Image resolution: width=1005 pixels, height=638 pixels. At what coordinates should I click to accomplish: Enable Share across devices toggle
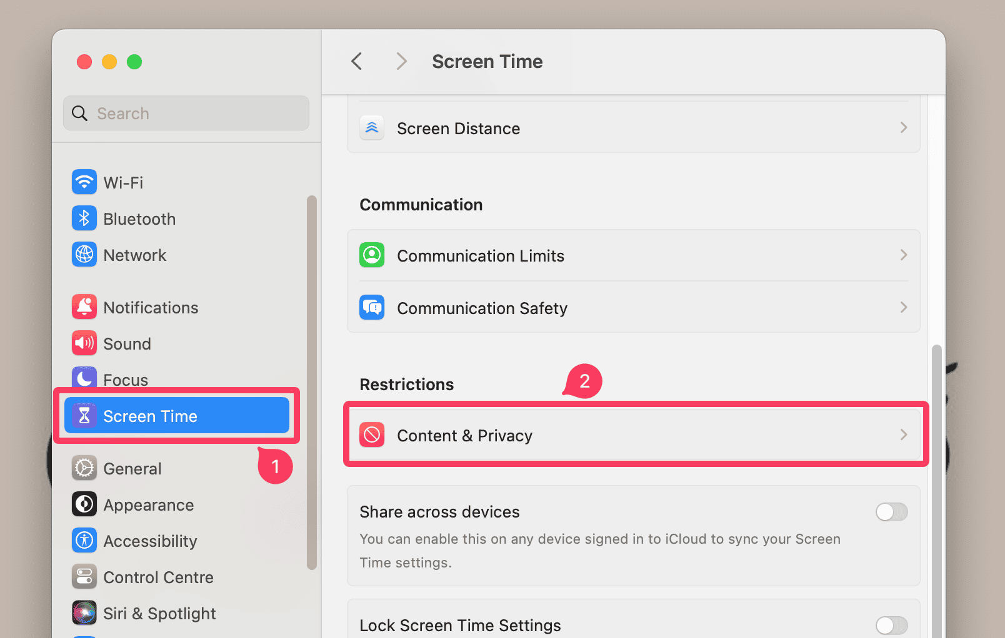pyautogui.click(x=891, y=512)
